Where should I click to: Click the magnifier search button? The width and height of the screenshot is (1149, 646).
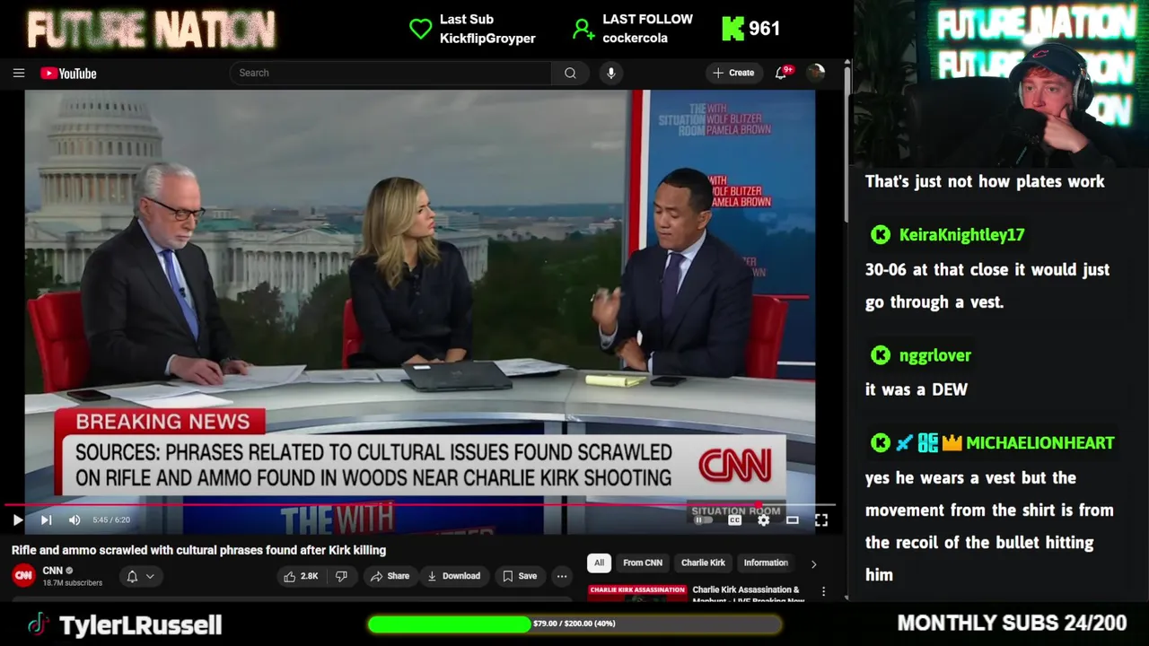tap(570, 73)
